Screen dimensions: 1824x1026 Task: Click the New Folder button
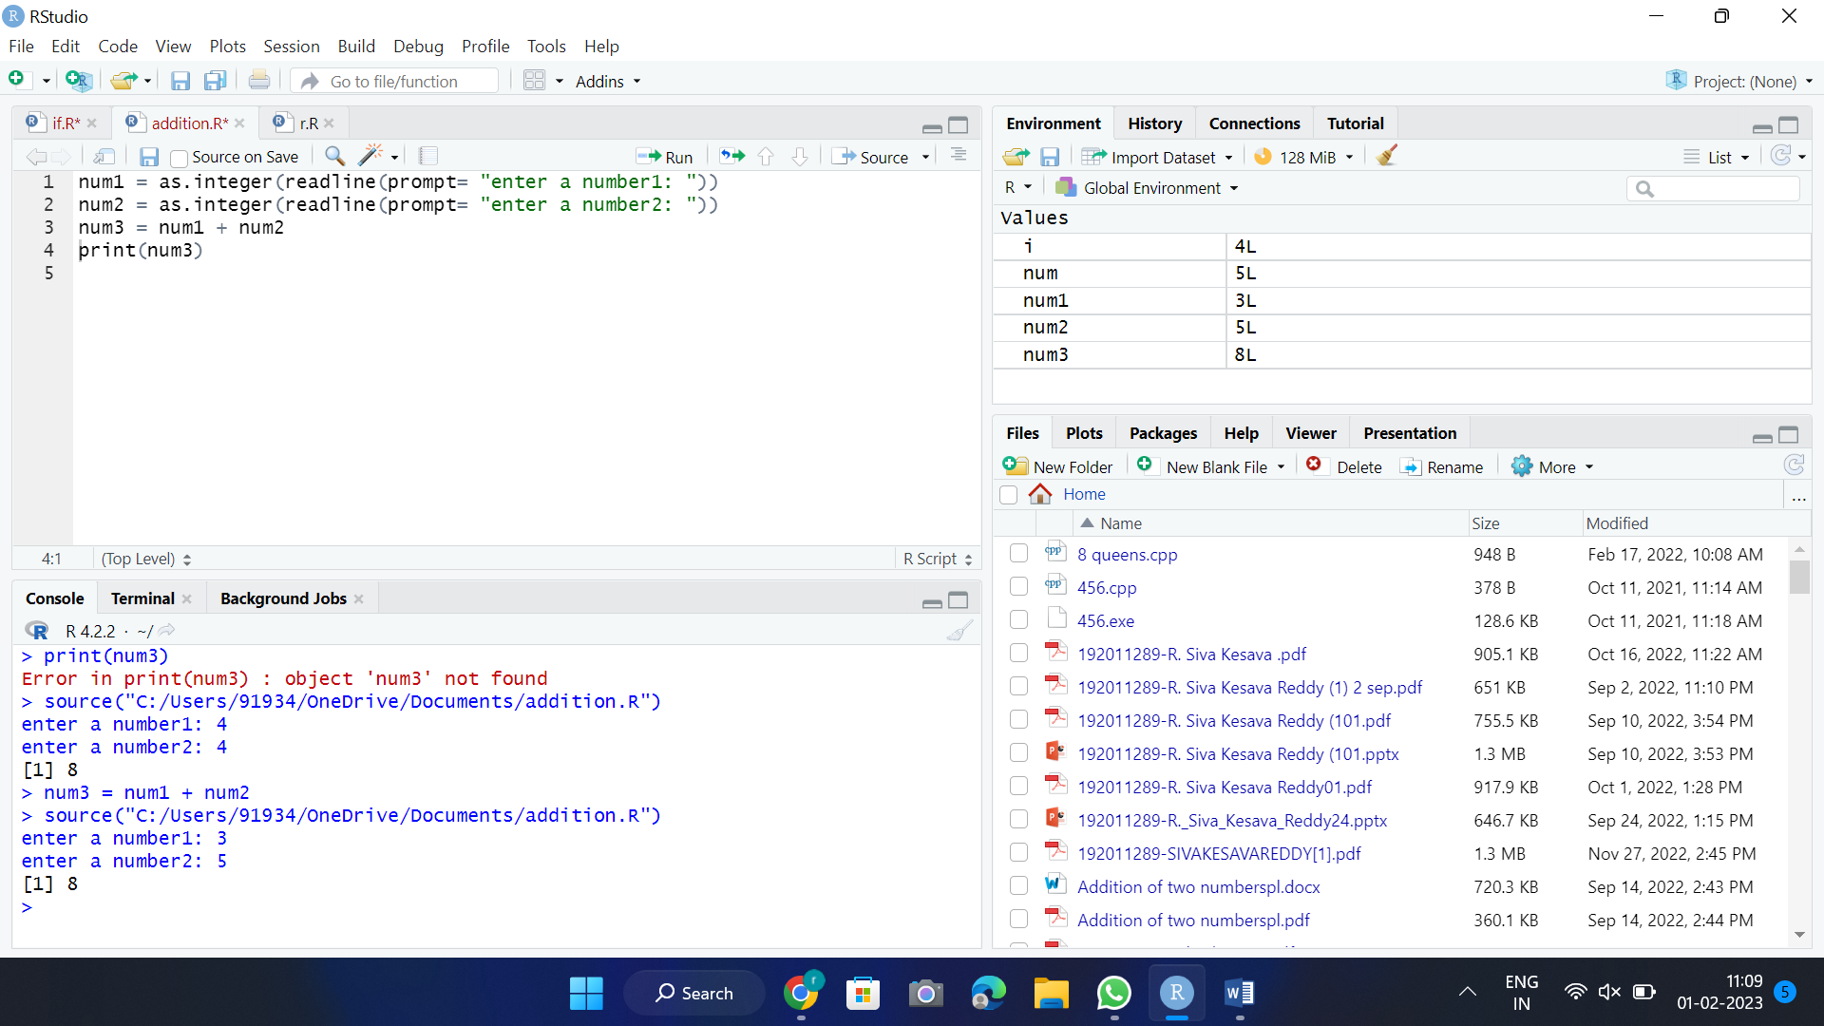(x=1057, y=466)
